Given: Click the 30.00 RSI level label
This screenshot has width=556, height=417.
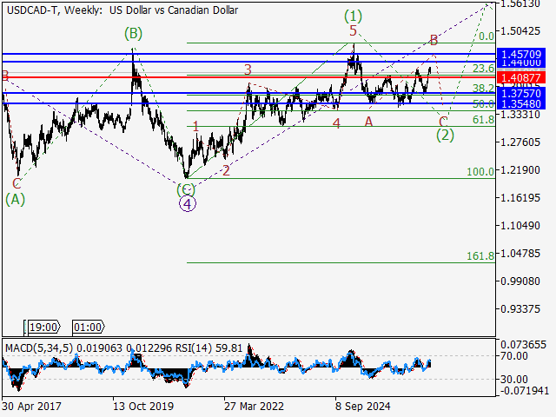Looking at the screenshot, I should 513,380.
